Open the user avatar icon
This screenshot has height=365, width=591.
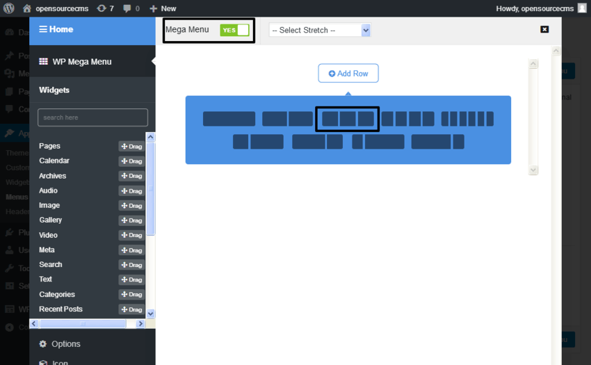click(583, 8)
